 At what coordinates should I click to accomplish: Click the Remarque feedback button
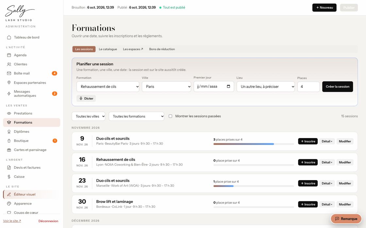tap(346, 219)
